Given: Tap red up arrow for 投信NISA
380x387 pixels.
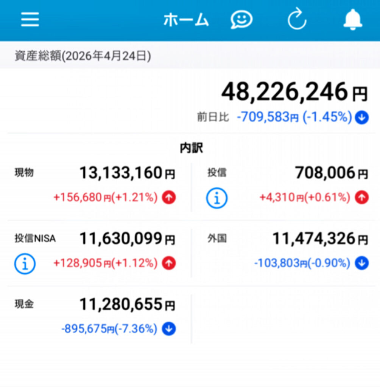Looking at the screenshot, I should click(x=169, y=263).
